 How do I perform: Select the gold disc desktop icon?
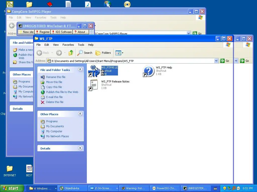click(127, 4)
